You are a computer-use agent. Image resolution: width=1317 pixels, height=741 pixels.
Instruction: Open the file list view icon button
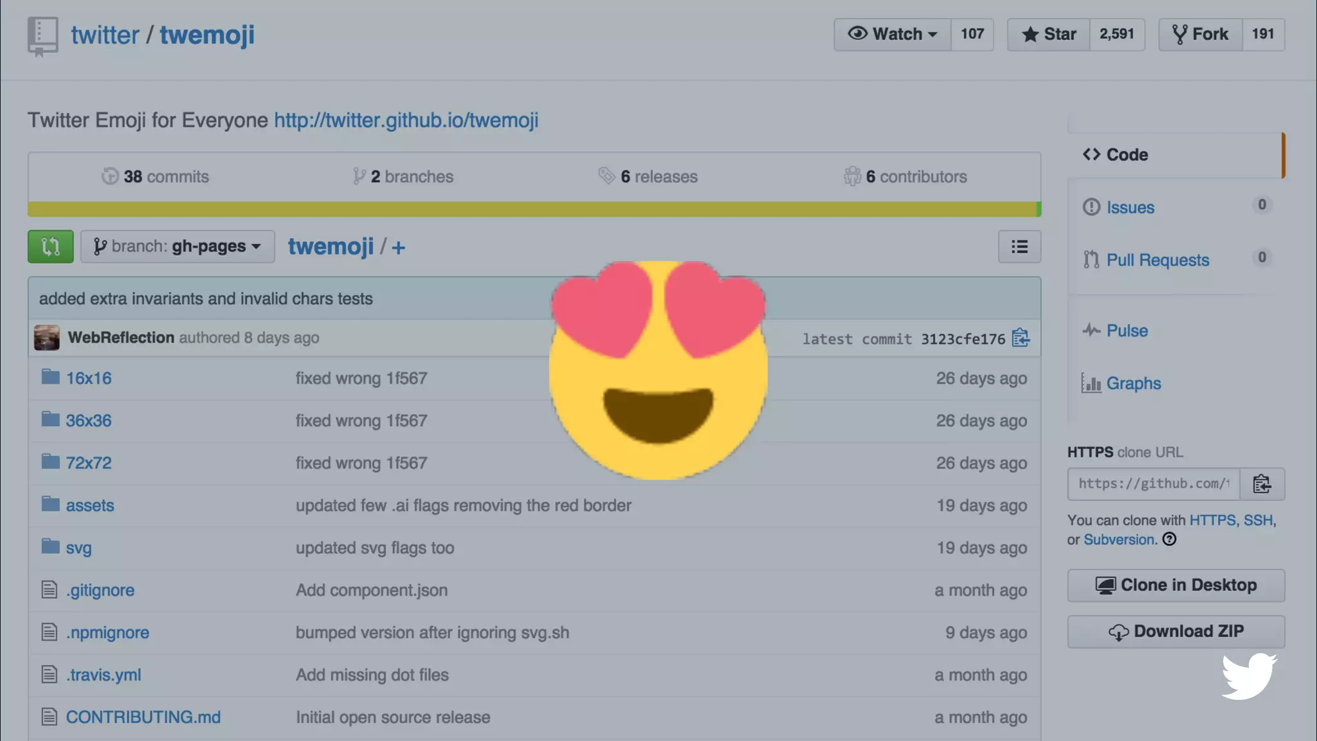(x=1019, y=246)
